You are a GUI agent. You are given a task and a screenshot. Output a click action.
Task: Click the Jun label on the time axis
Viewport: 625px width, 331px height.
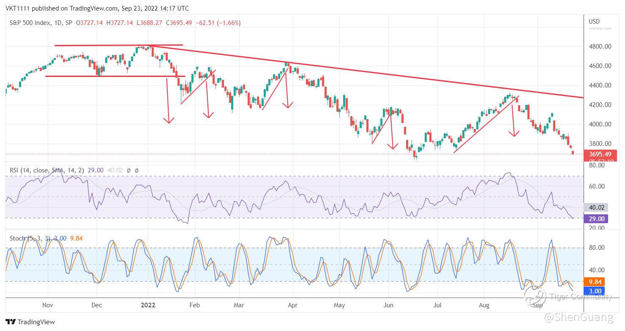(x=389, y=305)
